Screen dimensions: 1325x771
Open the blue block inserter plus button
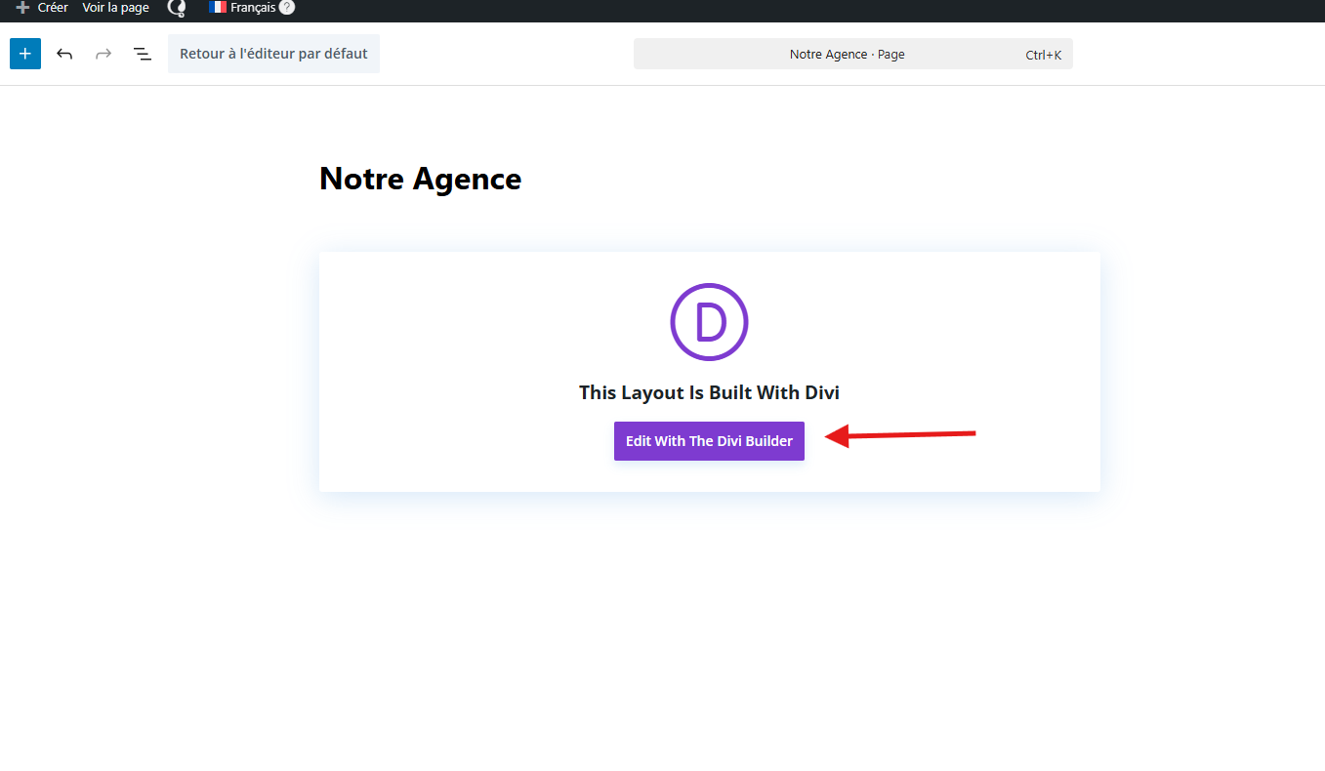pyautogui.click(x=25, y=54)
